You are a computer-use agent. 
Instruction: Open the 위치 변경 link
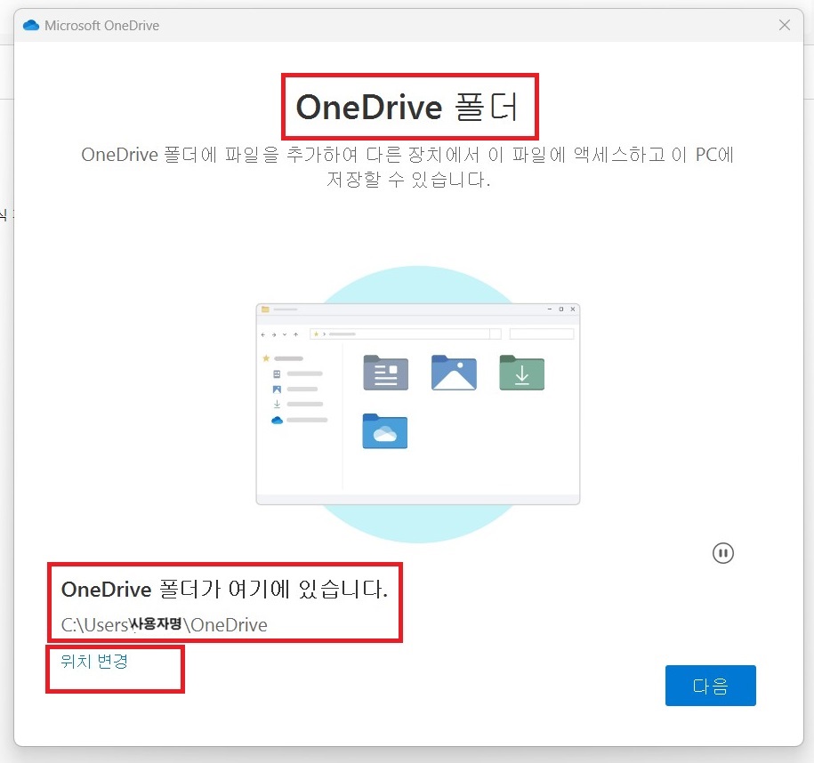(94, 661)
